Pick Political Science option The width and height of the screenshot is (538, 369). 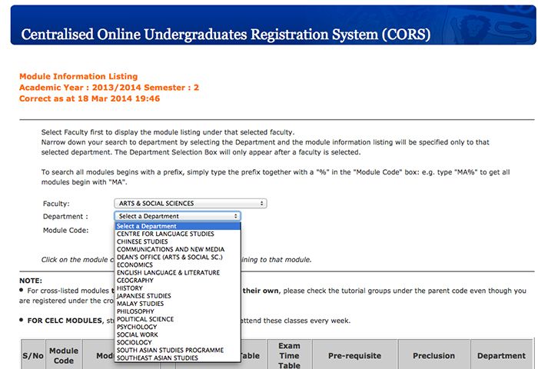(178, 319)
